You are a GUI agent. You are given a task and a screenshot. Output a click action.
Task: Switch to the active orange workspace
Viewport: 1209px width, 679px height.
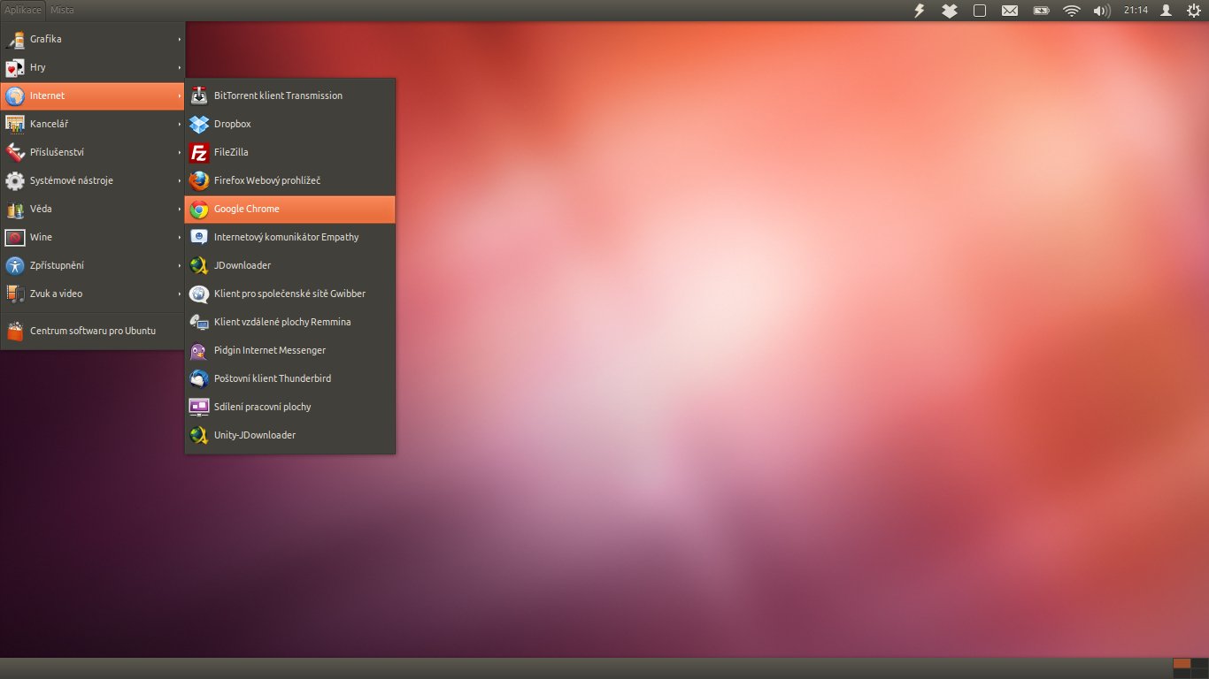click(x=1182, y=663)
